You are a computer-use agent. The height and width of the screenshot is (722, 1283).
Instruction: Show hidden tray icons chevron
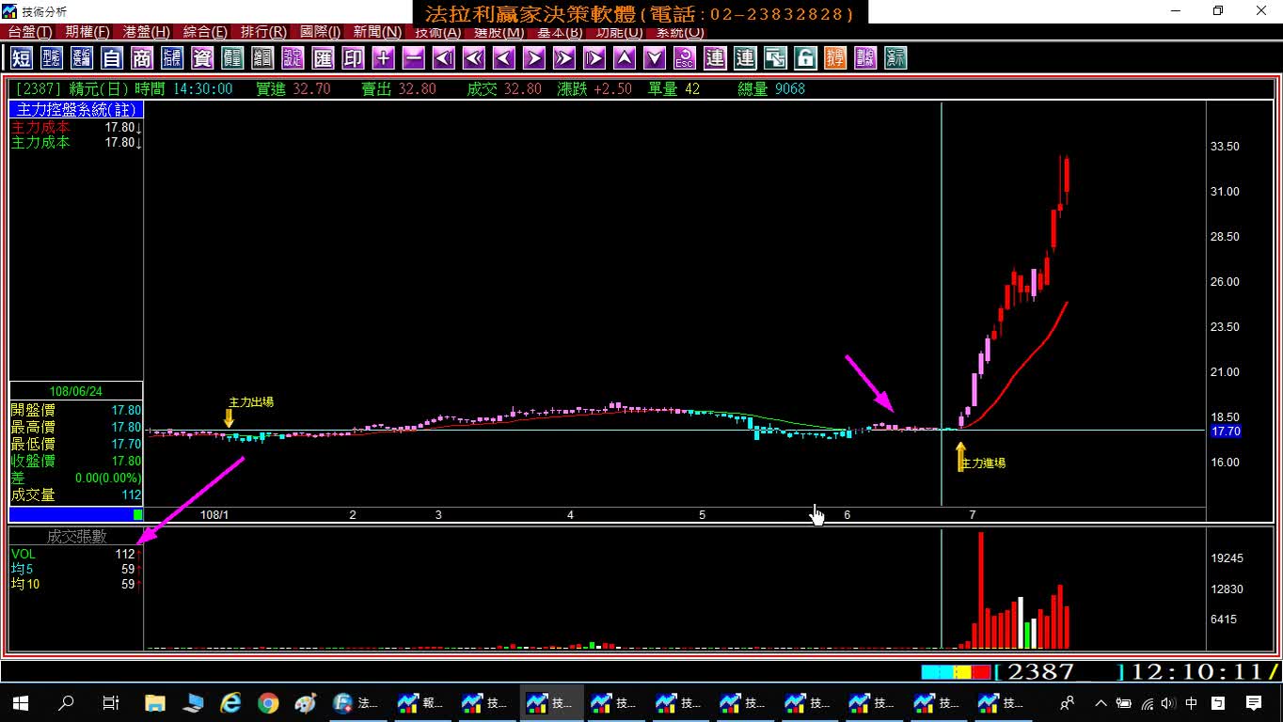[1101, 702]
